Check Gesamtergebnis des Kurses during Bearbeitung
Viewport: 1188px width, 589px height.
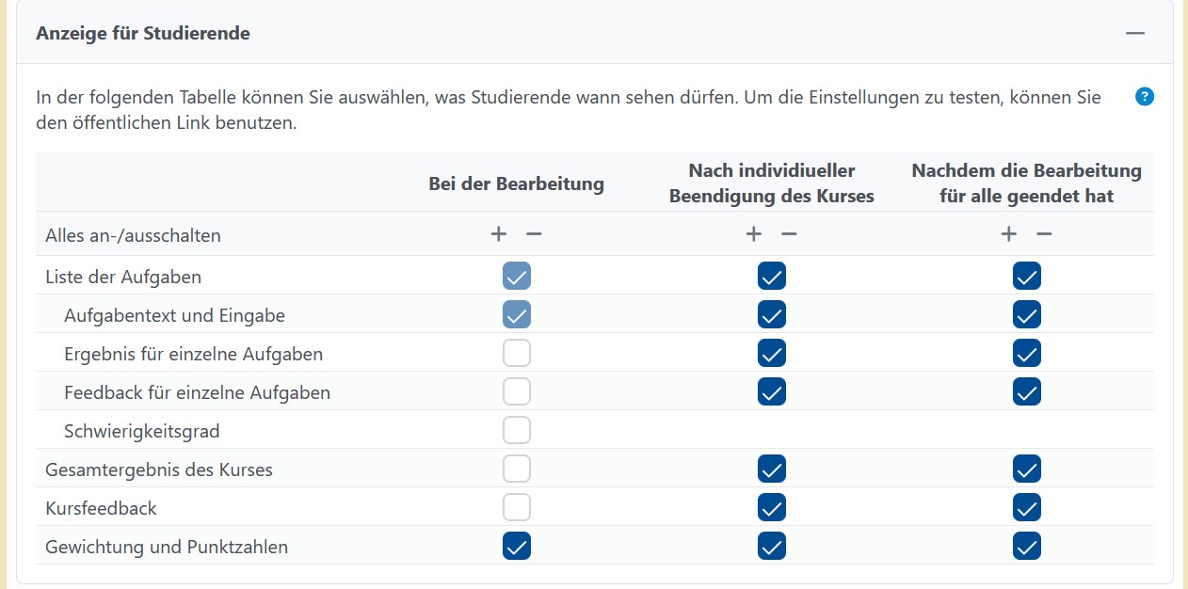coord(517,469)
